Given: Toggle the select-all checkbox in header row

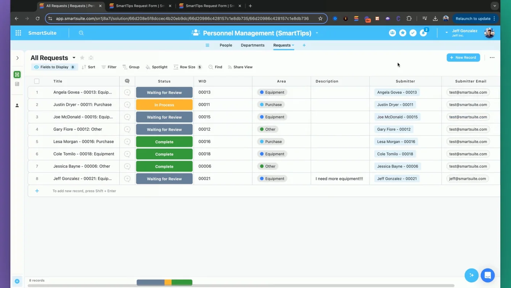Looking at the screenshot, I should pyautogui.click(x=37, y=81).
